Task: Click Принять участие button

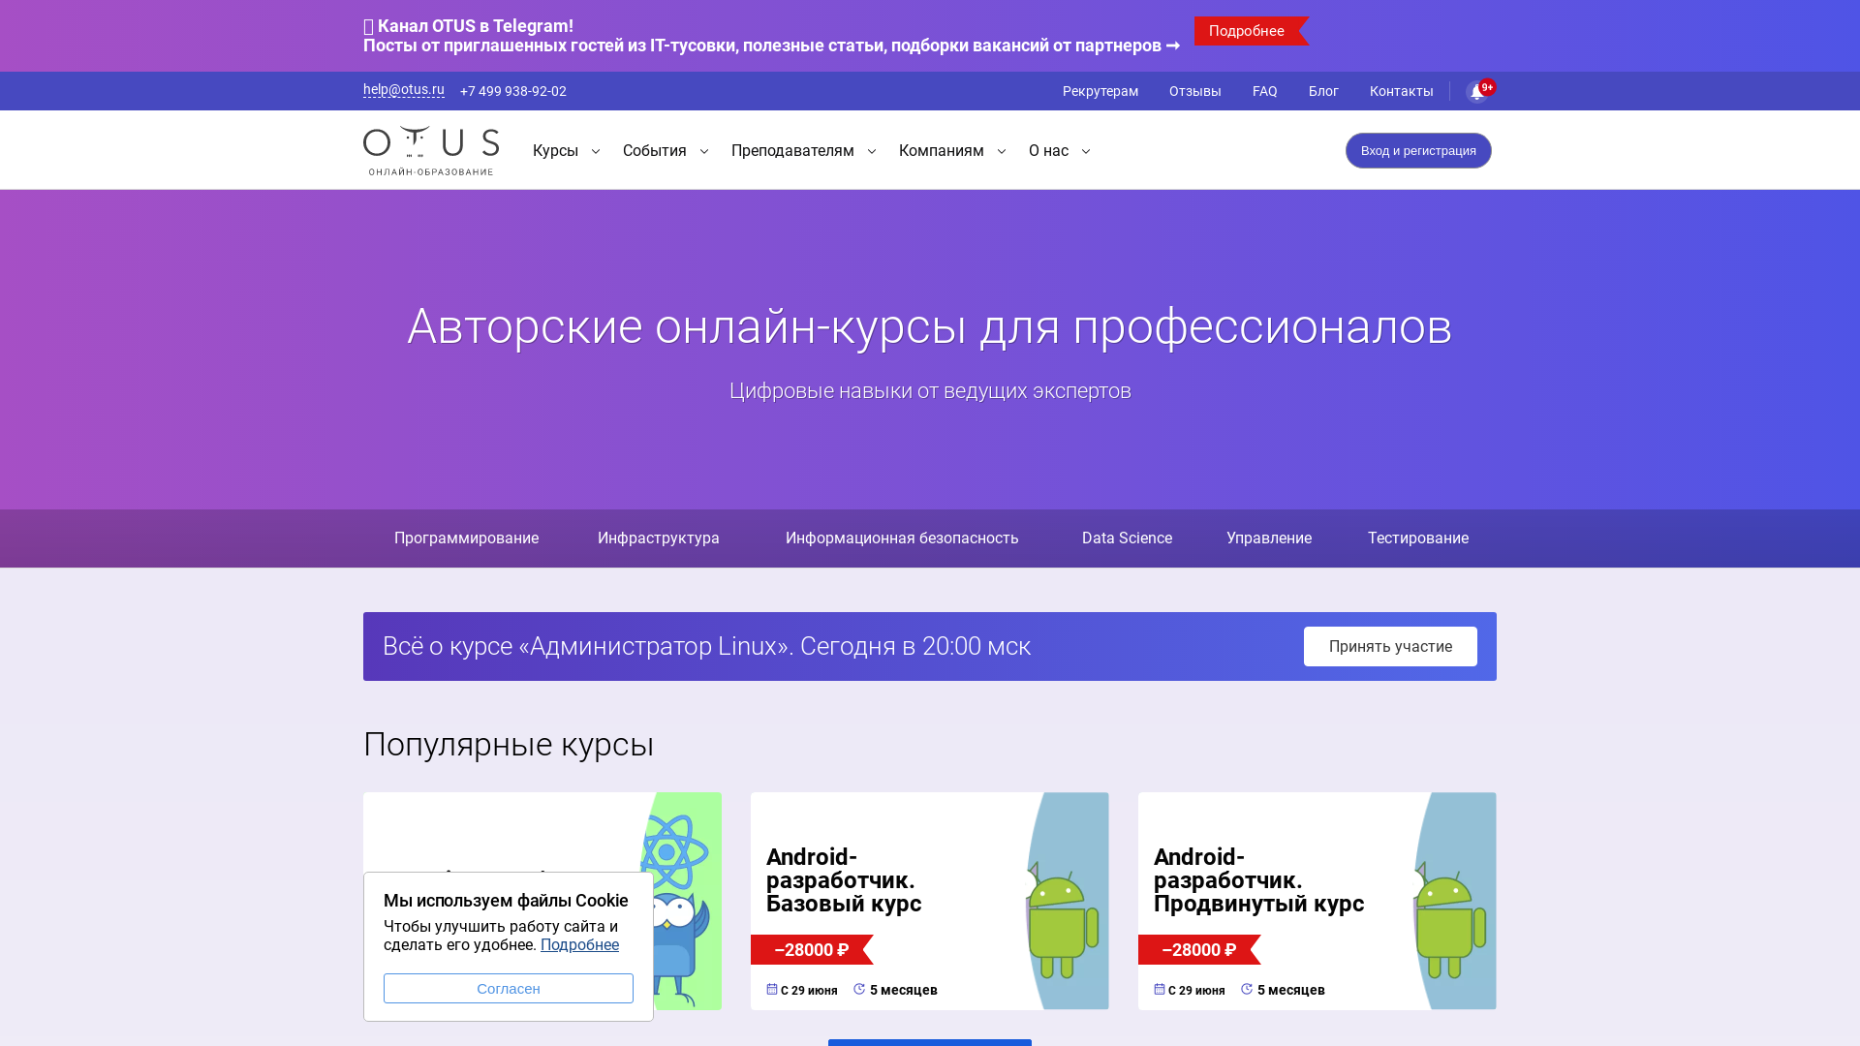Action: (x=1390, y=647)
